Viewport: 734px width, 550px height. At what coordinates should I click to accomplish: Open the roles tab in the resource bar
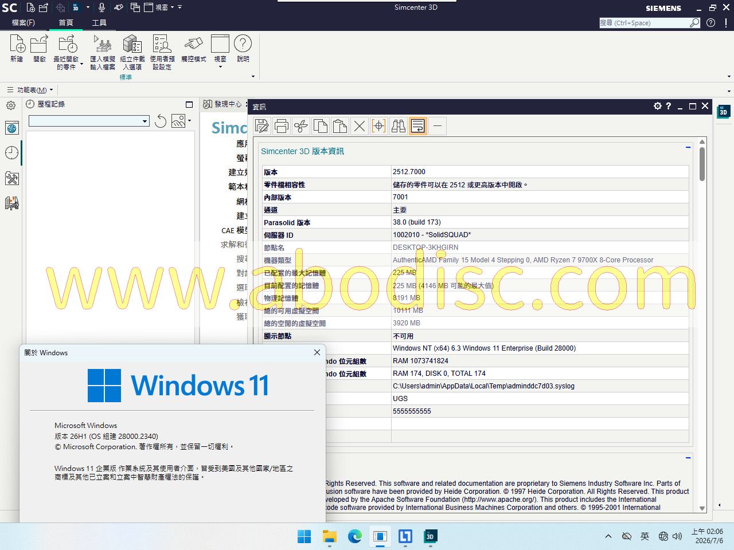12,203
